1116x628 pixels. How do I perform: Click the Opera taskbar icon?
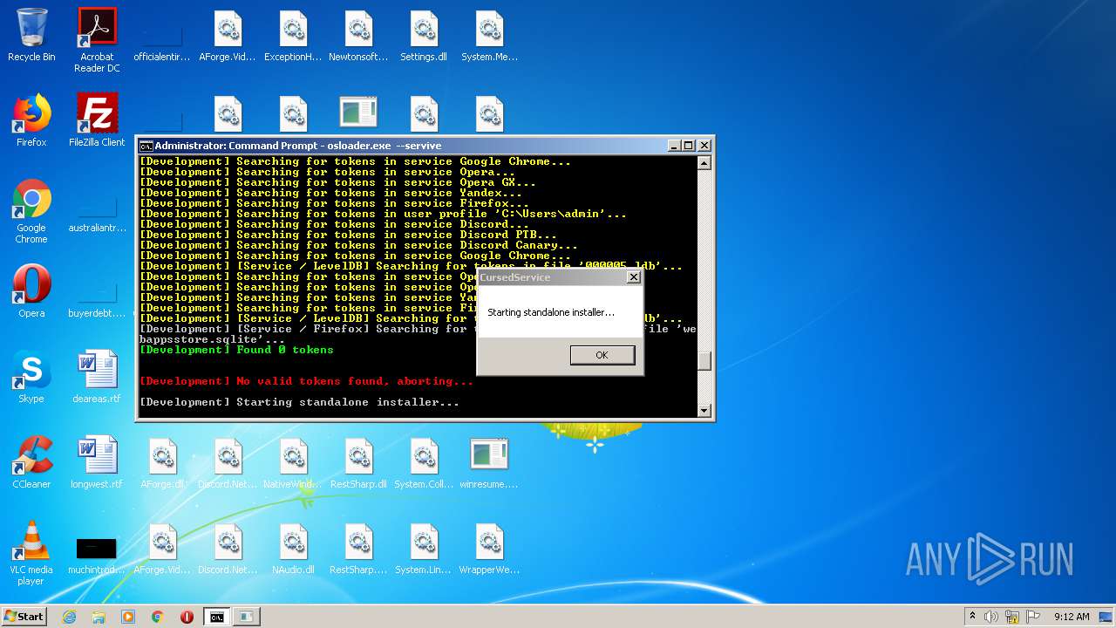tap(187, 617)
